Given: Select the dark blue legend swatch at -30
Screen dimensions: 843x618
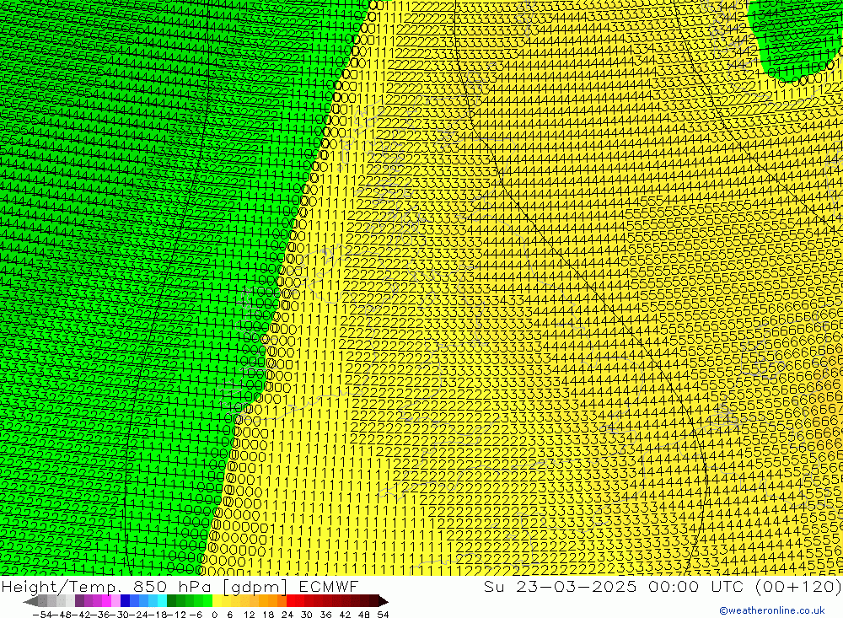Looking at the screenshot, I should 126,601.
